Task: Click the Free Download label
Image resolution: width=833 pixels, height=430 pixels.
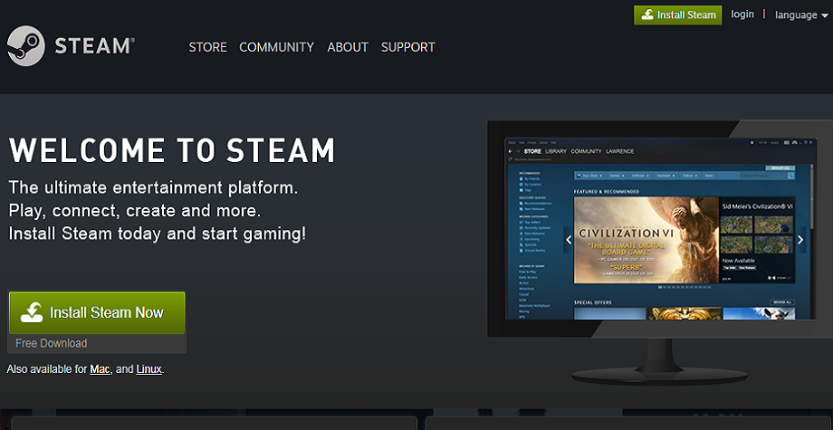Action: click(x=51, y=343)
